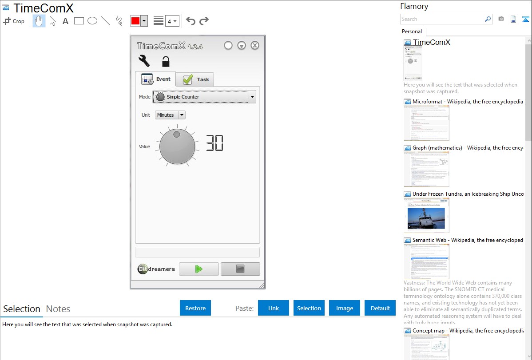Viewport: 532px width, 360px height.
Task: Click the green play button in TimeComX
Action: (x=199, y=269)
